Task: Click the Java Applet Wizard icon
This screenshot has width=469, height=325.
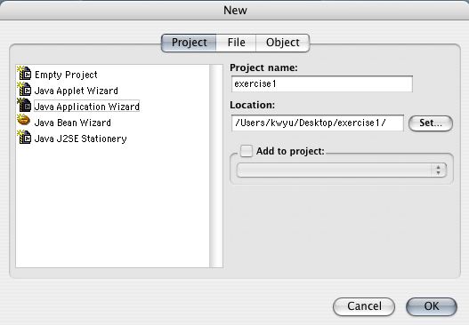Action: coord(24,90)
